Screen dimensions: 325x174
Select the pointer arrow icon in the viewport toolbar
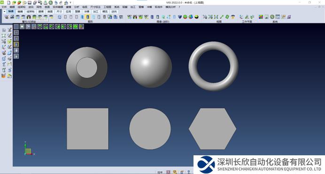point(28,26)
